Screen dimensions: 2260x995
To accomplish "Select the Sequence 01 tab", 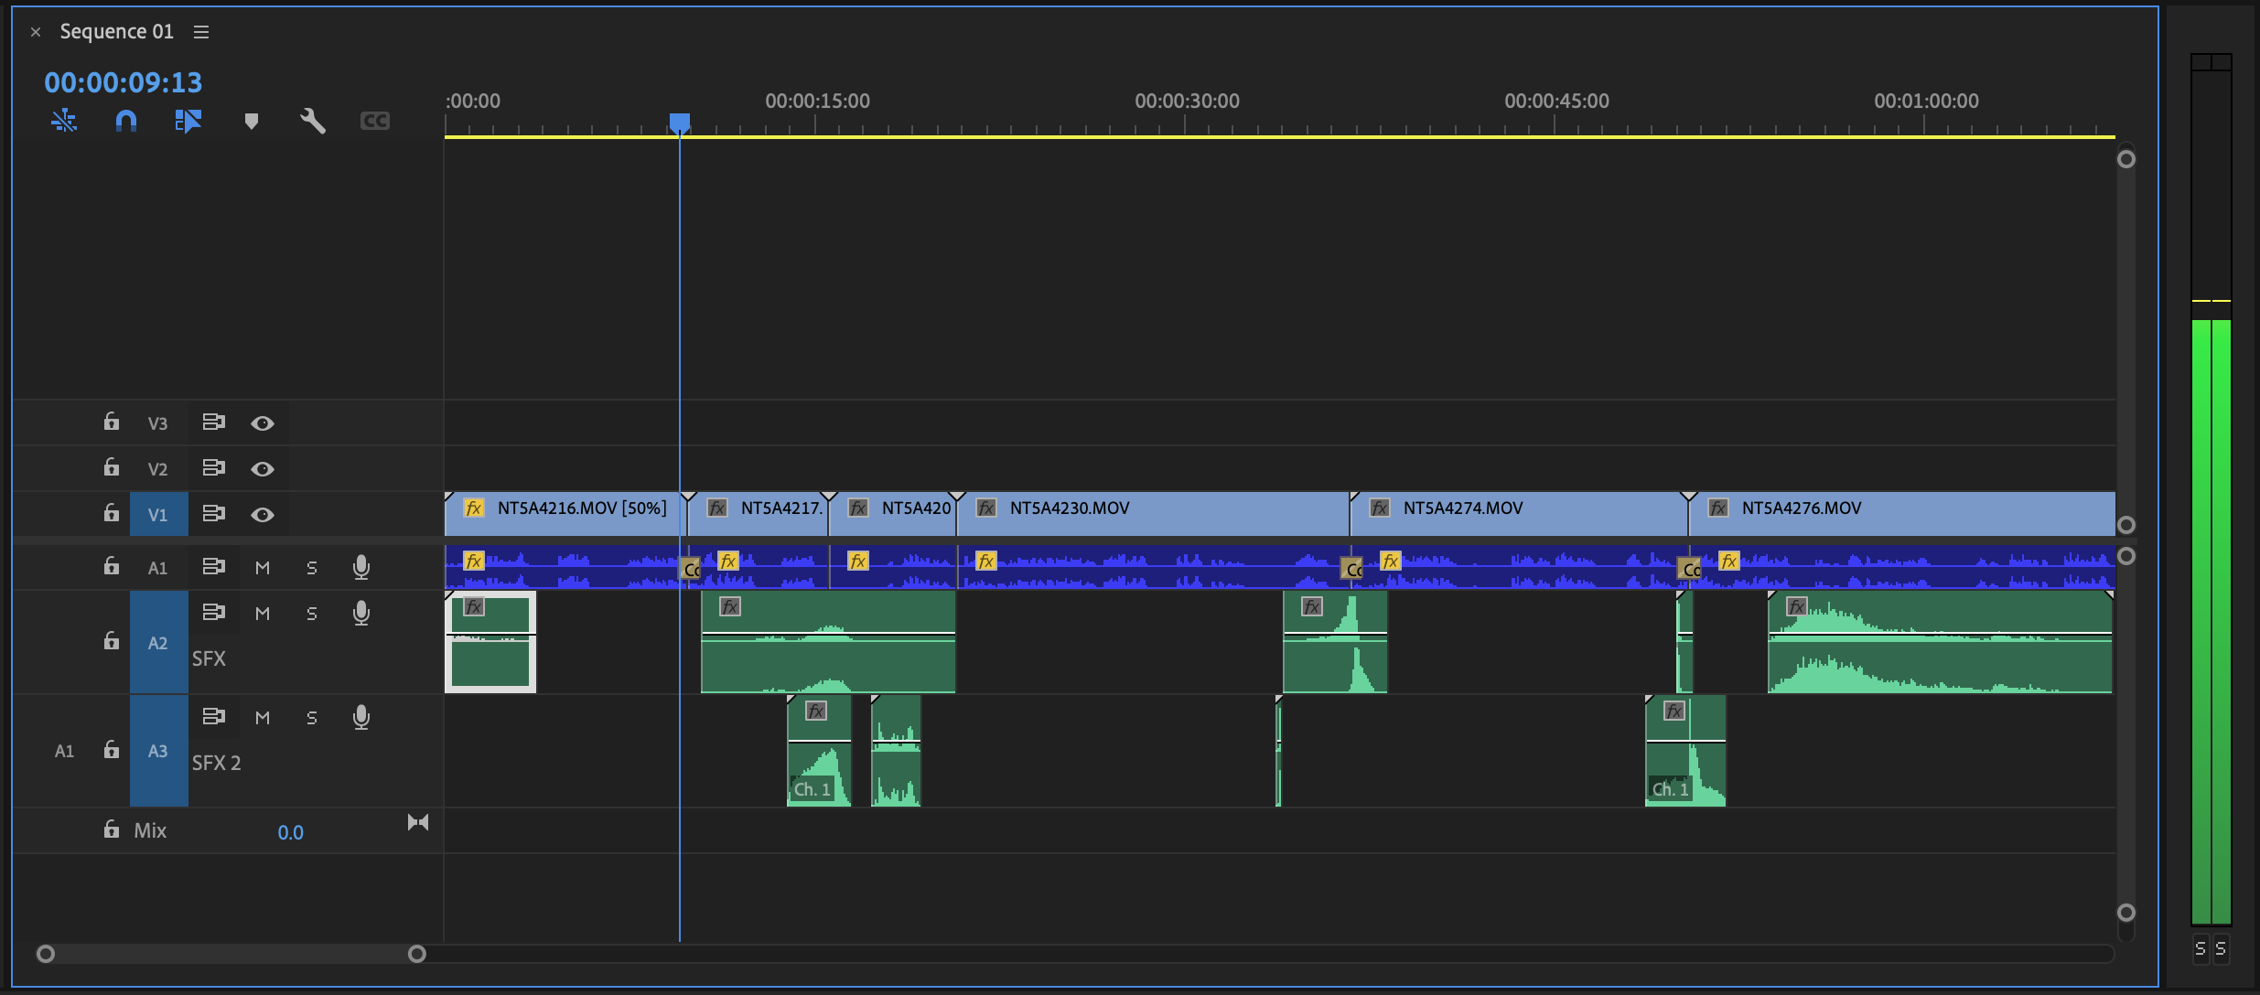I will coord(116,32).
